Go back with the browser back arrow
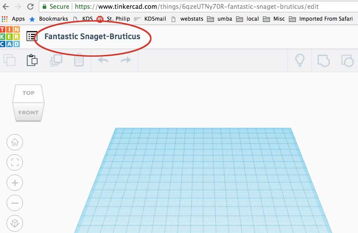358x233 pixels. tap(6, 7)
